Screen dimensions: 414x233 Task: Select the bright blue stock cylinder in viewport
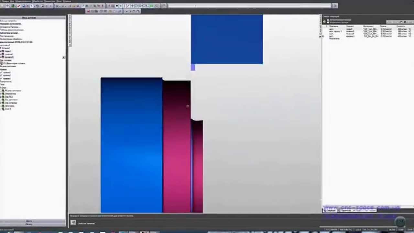click(132, 145)
